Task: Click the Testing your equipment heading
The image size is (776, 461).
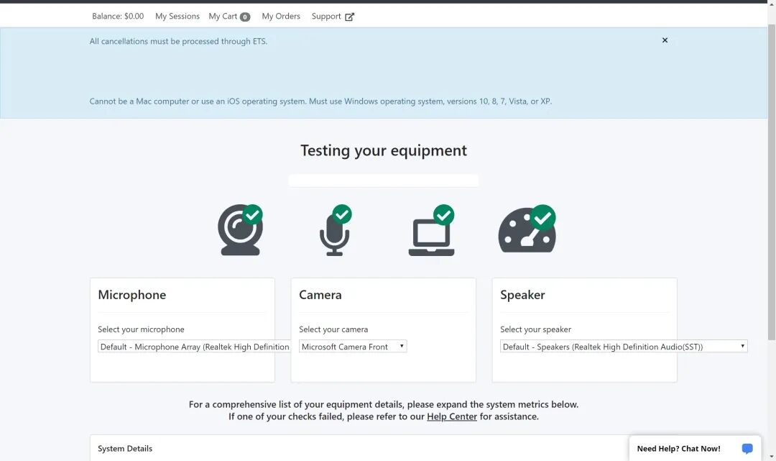Action: [384, 150]
